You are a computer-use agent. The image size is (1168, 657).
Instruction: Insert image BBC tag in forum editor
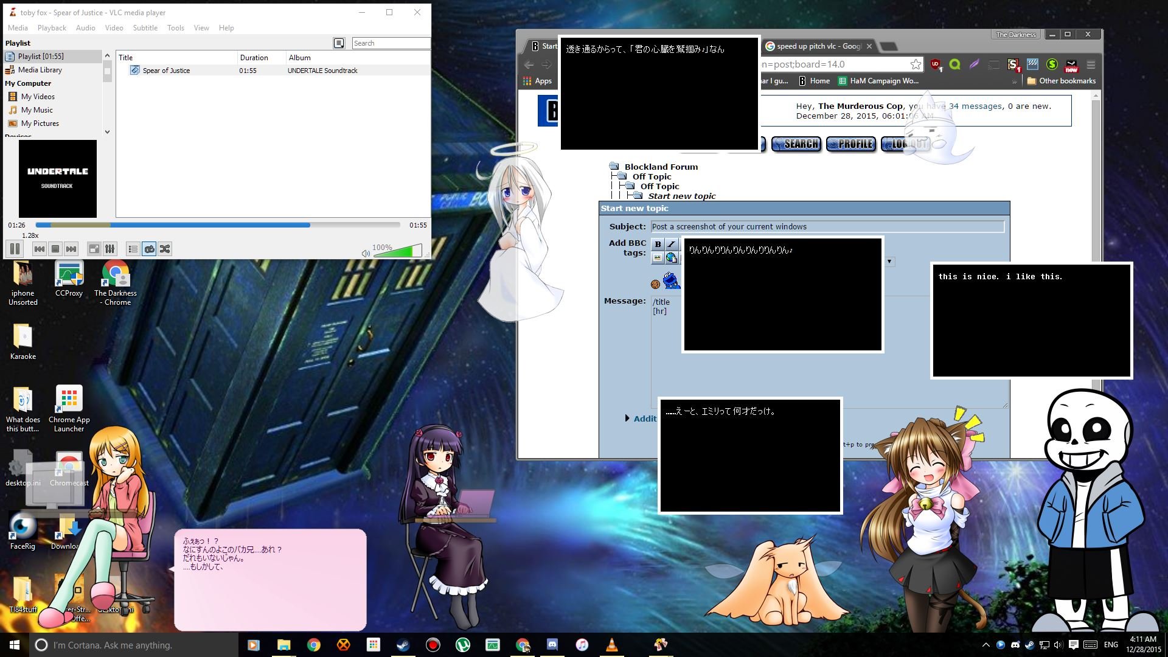(x=658, y=258)
